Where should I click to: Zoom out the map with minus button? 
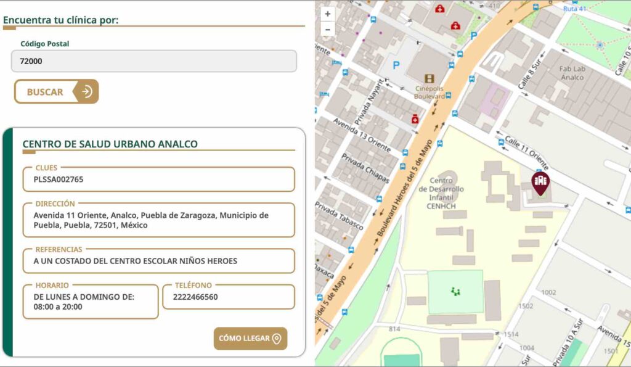(x=328, y=30)
